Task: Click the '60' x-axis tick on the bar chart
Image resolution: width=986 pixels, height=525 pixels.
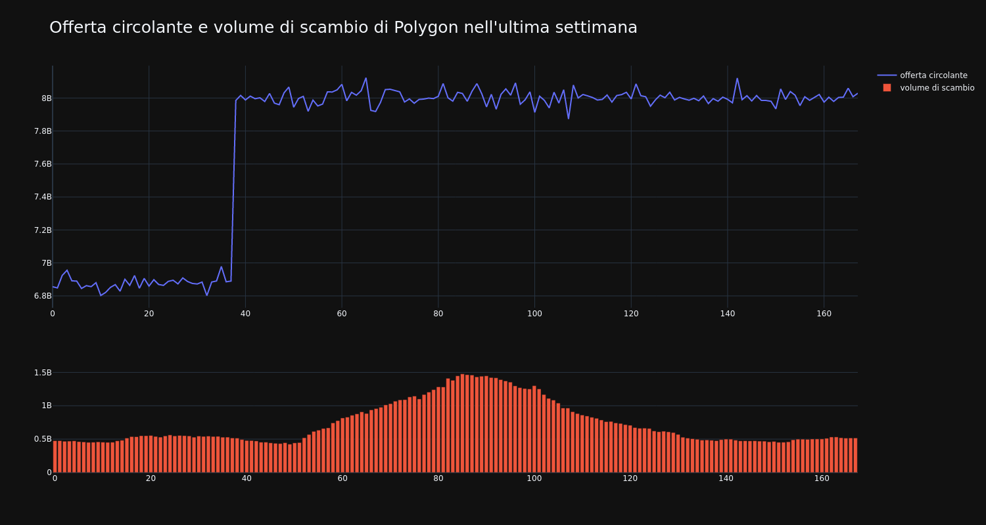Action: (x=342, y=478)
